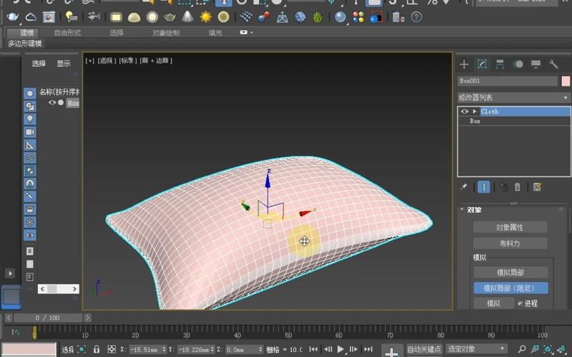Open the Create panel plus icon
Screen dimensions: 572x357
point(464,64)
